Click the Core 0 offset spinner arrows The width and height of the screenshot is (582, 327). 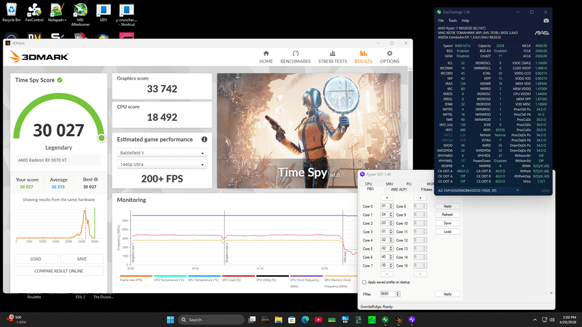click(391, 206)
